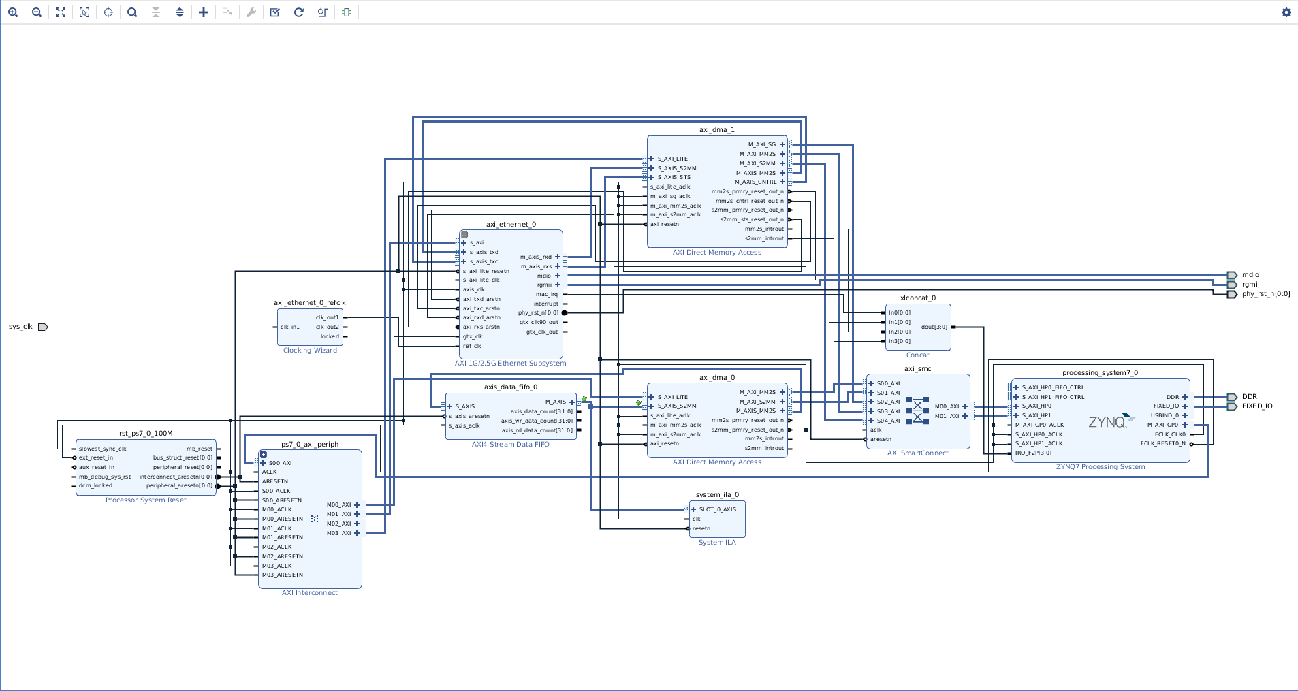Open the settings gear in the corner
Screen dimensions: 1298x691
click(1286, 12)
